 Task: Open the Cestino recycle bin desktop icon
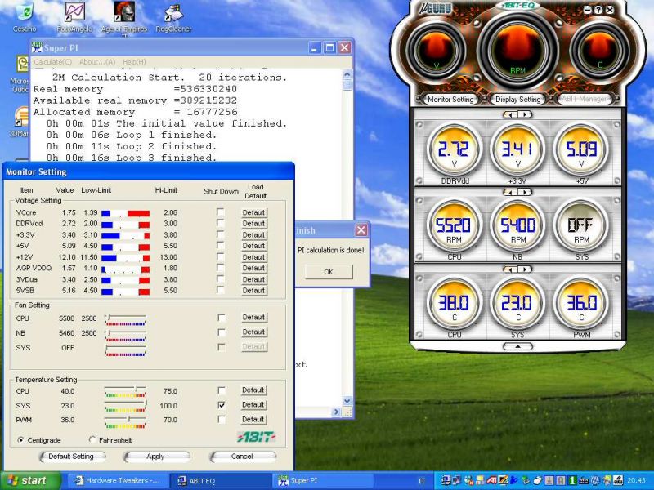(25, 16)
